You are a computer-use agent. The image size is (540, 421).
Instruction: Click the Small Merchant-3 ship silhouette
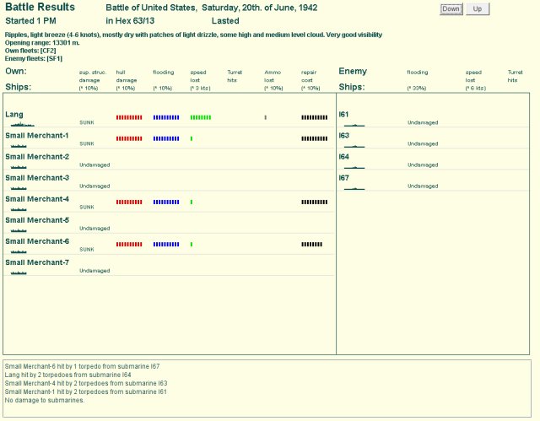[19, 187]
